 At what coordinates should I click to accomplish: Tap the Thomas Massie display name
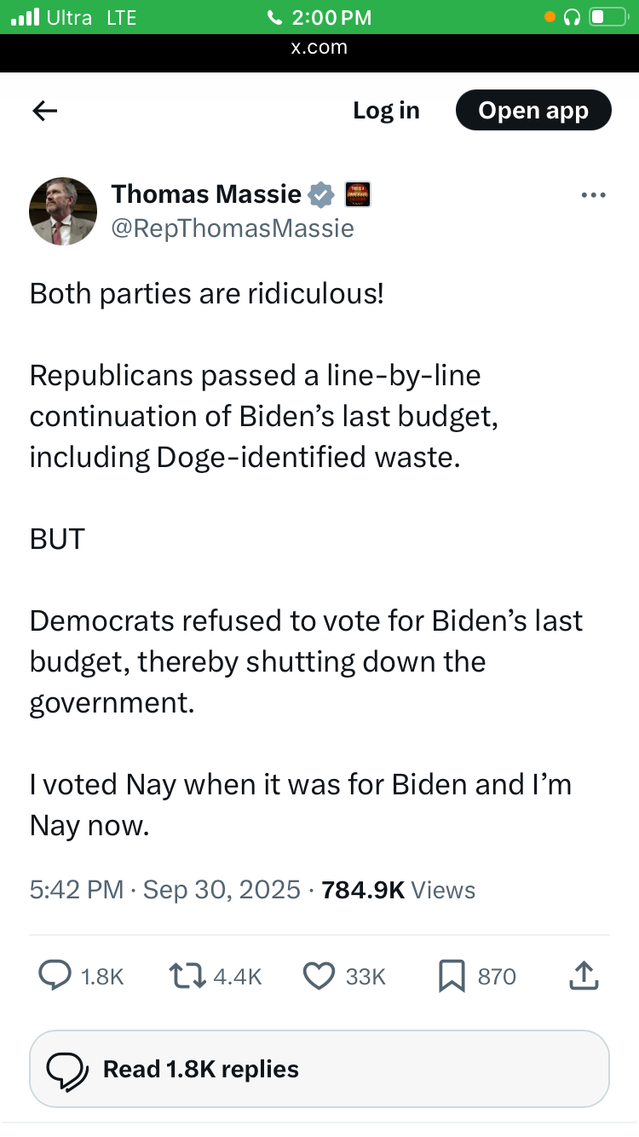206,194
